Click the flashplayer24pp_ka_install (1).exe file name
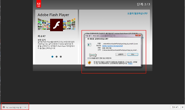 click(x=120, y=44)
